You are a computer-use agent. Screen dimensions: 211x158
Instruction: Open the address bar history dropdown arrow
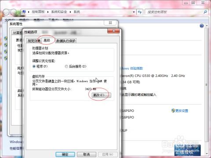point(134,12)
